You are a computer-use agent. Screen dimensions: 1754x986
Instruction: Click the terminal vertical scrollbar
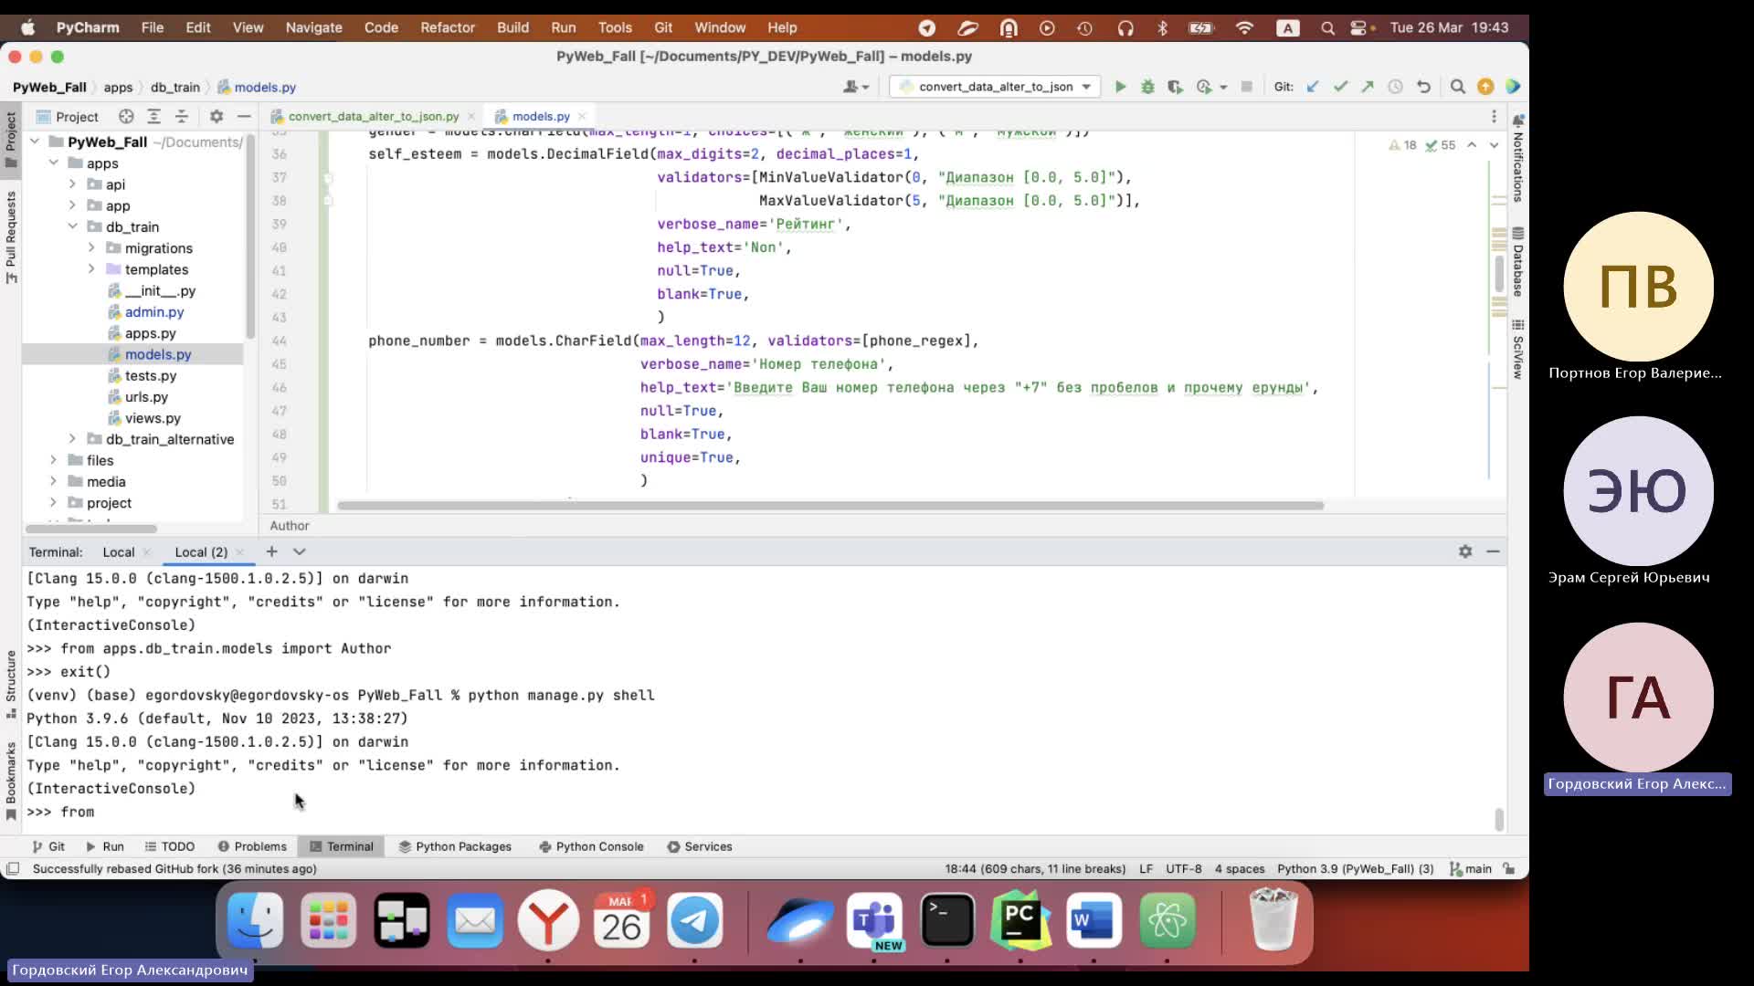click(x=1499, y=819)
